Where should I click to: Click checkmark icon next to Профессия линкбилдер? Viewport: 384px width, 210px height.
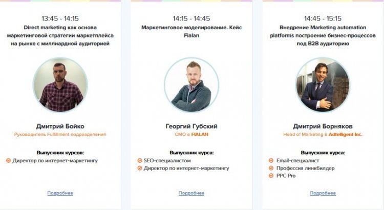[271, 169]
